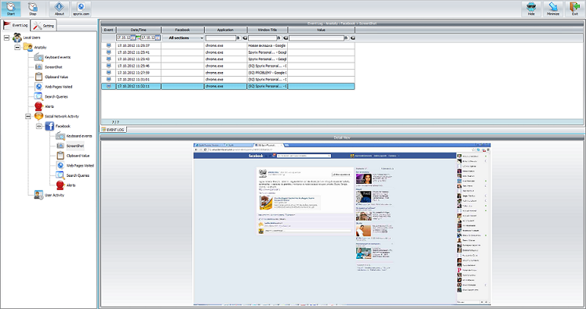Click the Minimize toolbar icon with blue arrow
The width and height of the screenshot is (586, 309).
coord(553,9)
